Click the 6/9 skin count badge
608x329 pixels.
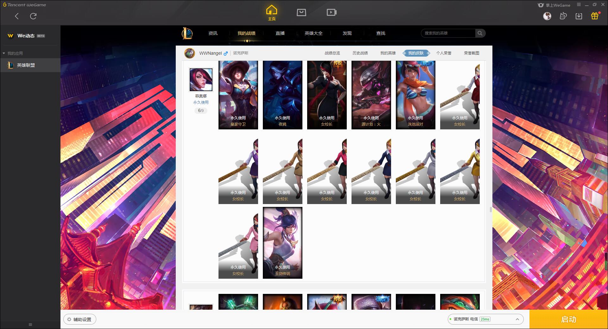click(201, 110)
